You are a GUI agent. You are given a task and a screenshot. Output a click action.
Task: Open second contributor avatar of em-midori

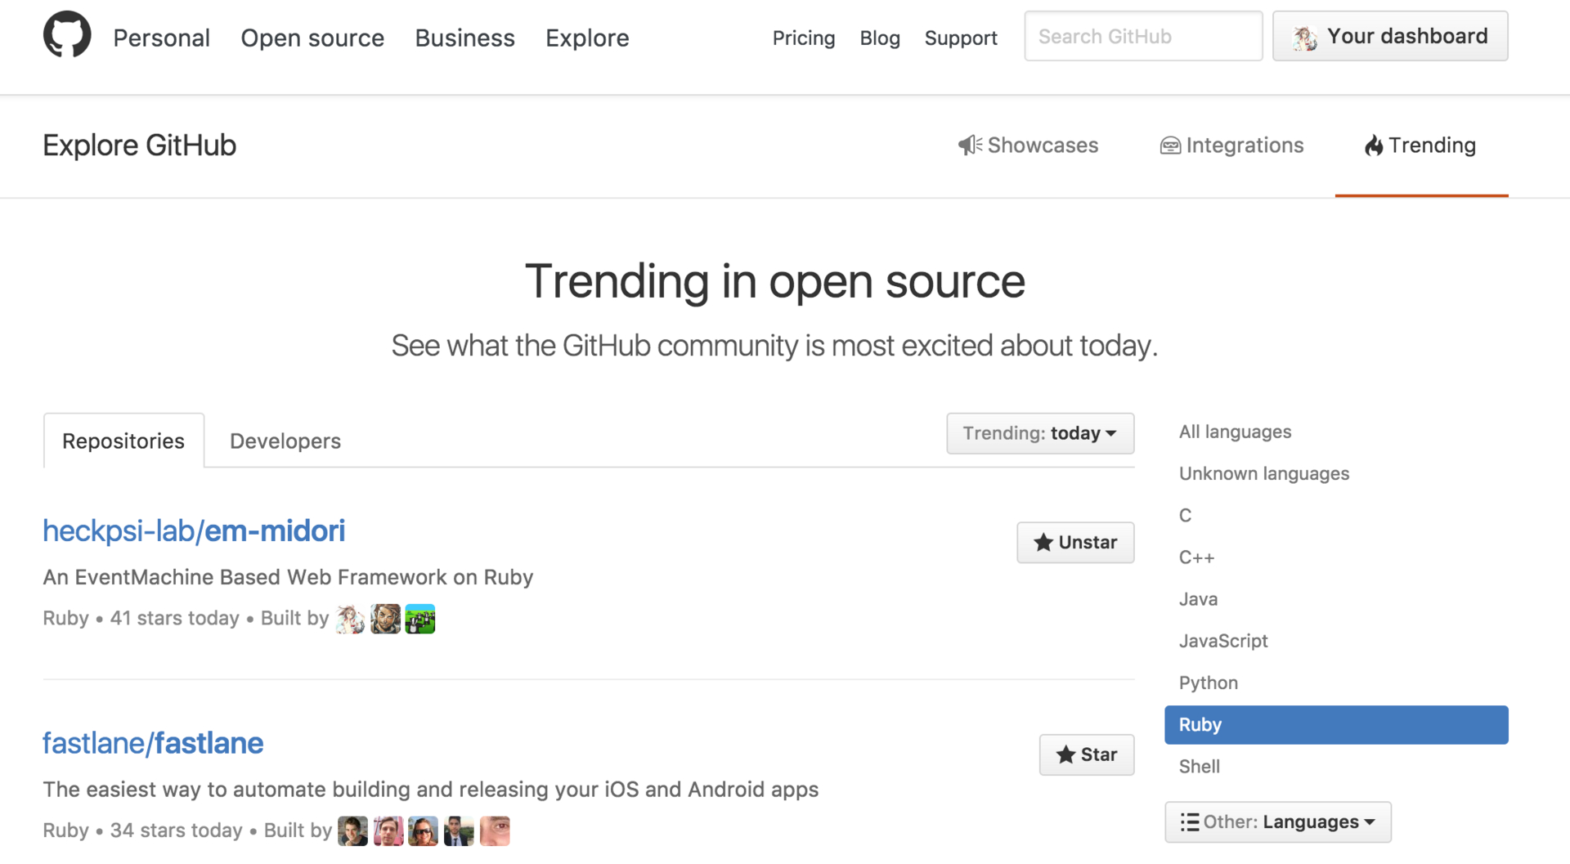click(x=385, y=619)
